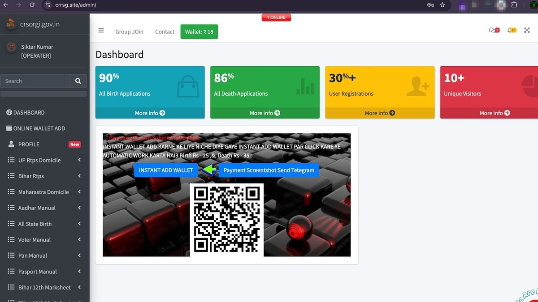The image size is (538, 302).
Task: Click the red 1 ONLINE badge
Action: click(277, 17)
